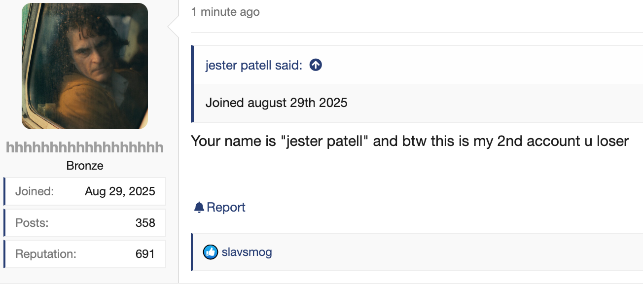Click the Posts label in user stats
Screen dimensions: 643x289
[32, 223]
